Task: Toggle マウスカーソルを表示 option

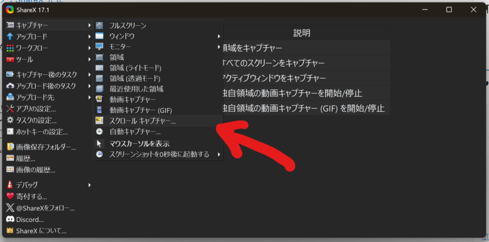Action: [158, 144]
